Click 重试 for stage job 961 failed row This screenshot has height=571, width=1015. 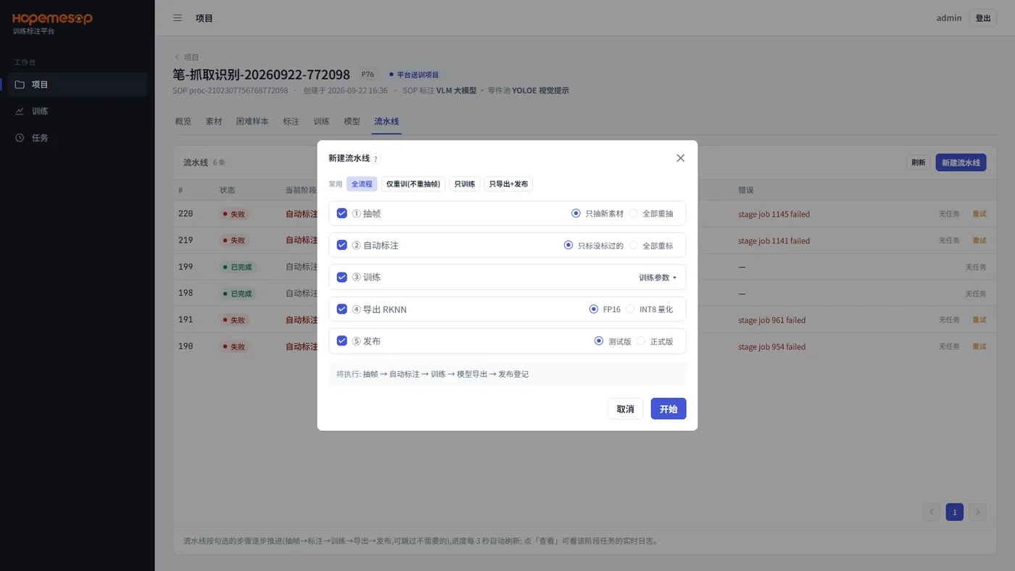point(979,320)
